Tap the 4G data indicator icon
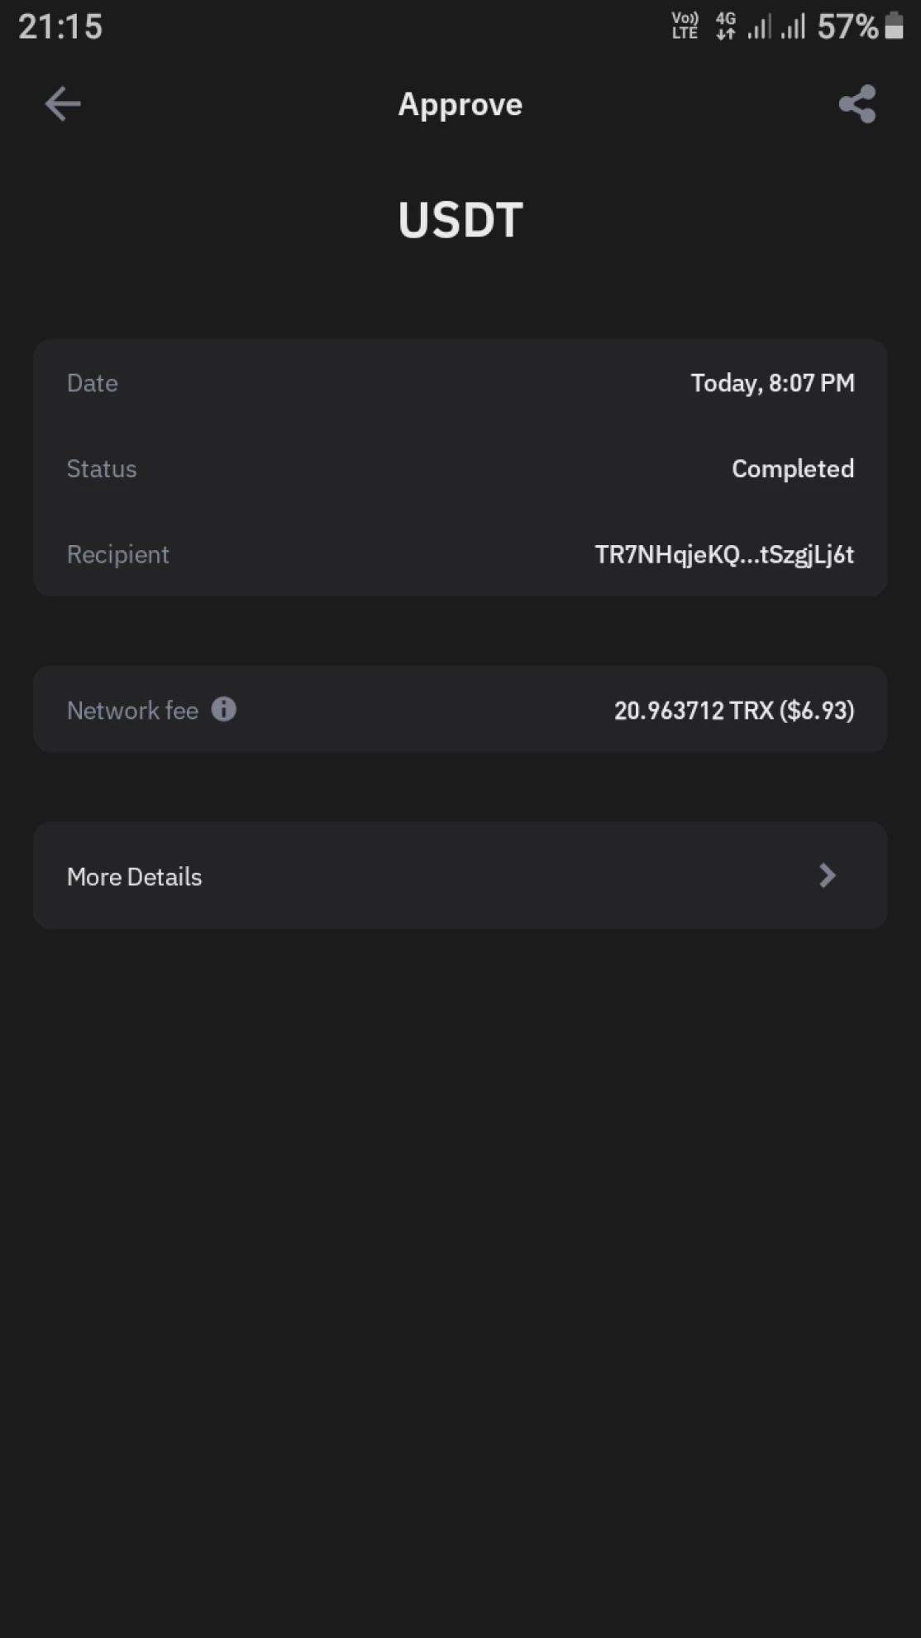 (x=725, y=26)
